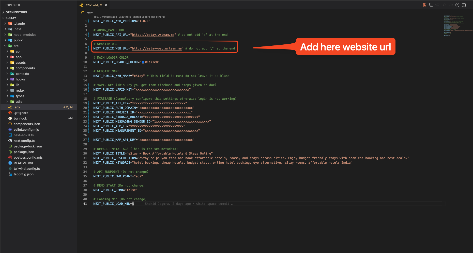
Task: Open README.md file
Action: (23, 163)
